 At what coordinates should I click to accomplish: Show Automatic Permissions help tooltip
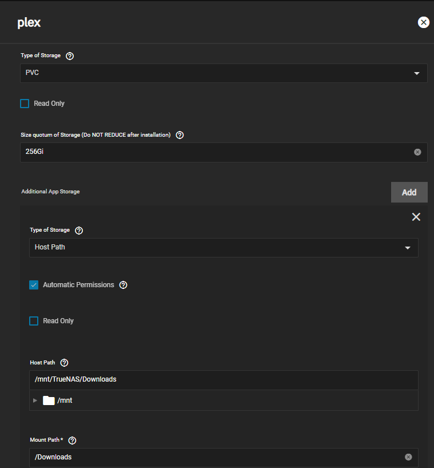pyautogui.click(x=123, y=285)
